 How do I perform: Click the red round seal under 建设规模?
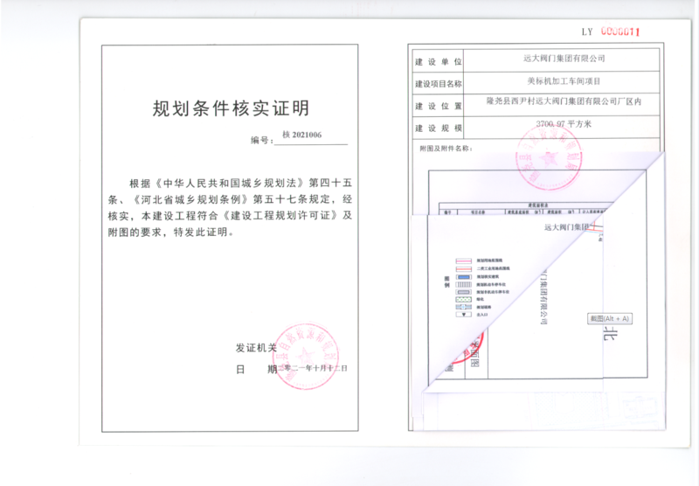click(x=550, y=156)
